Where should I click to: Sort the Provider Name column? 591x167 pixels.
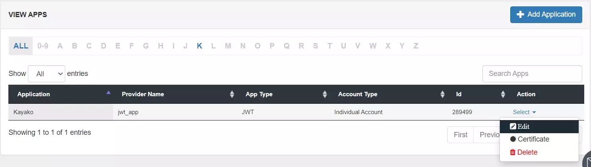tap(232, 95)
